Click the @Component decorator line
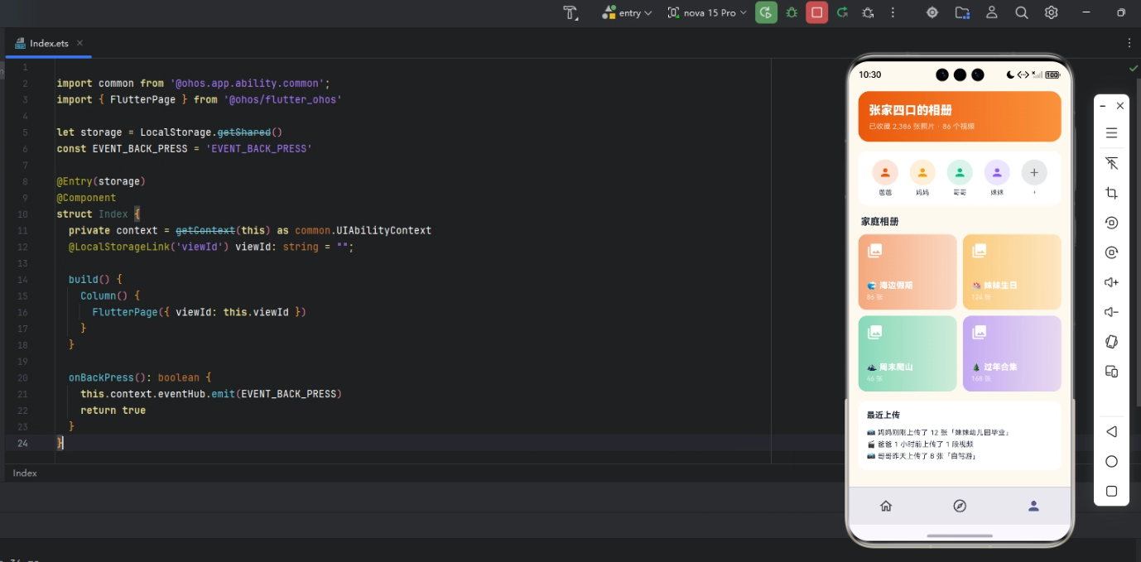1141x562 pixels. pyautogui.click(x=86, y=198)
